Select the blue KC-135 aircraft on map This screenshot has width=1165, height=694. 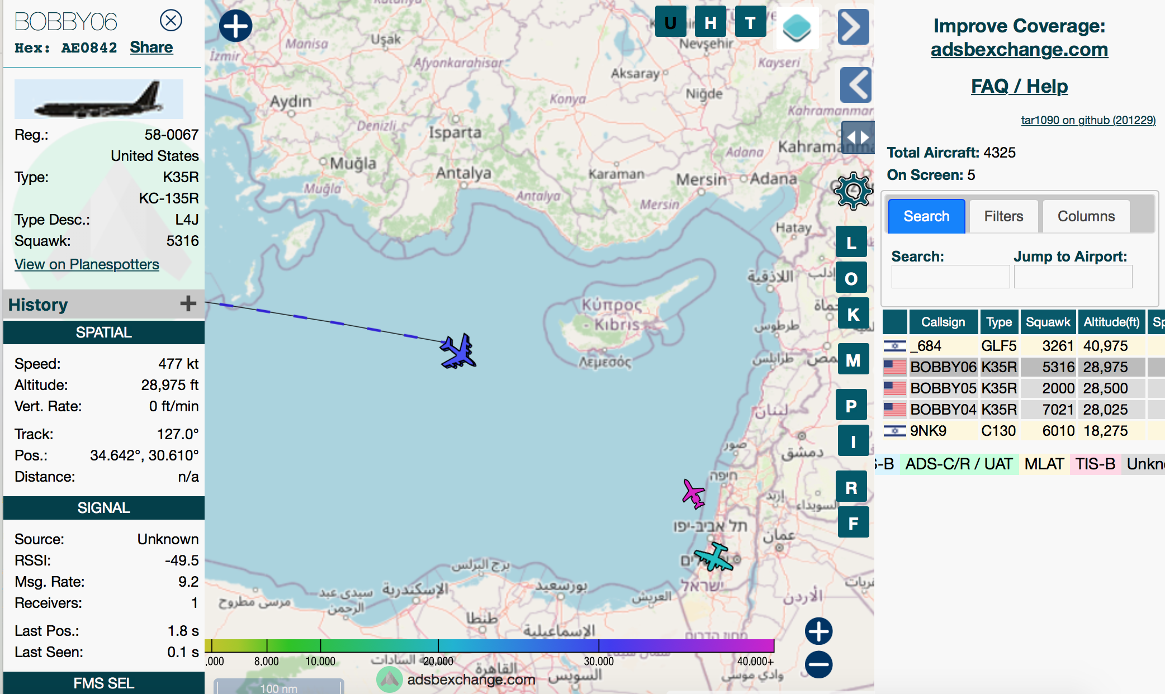[x=458, y=352]
